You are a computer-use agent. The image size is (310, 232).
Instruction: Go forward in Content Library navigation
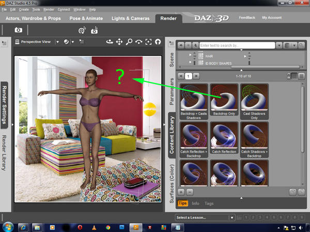click(188, 45)
